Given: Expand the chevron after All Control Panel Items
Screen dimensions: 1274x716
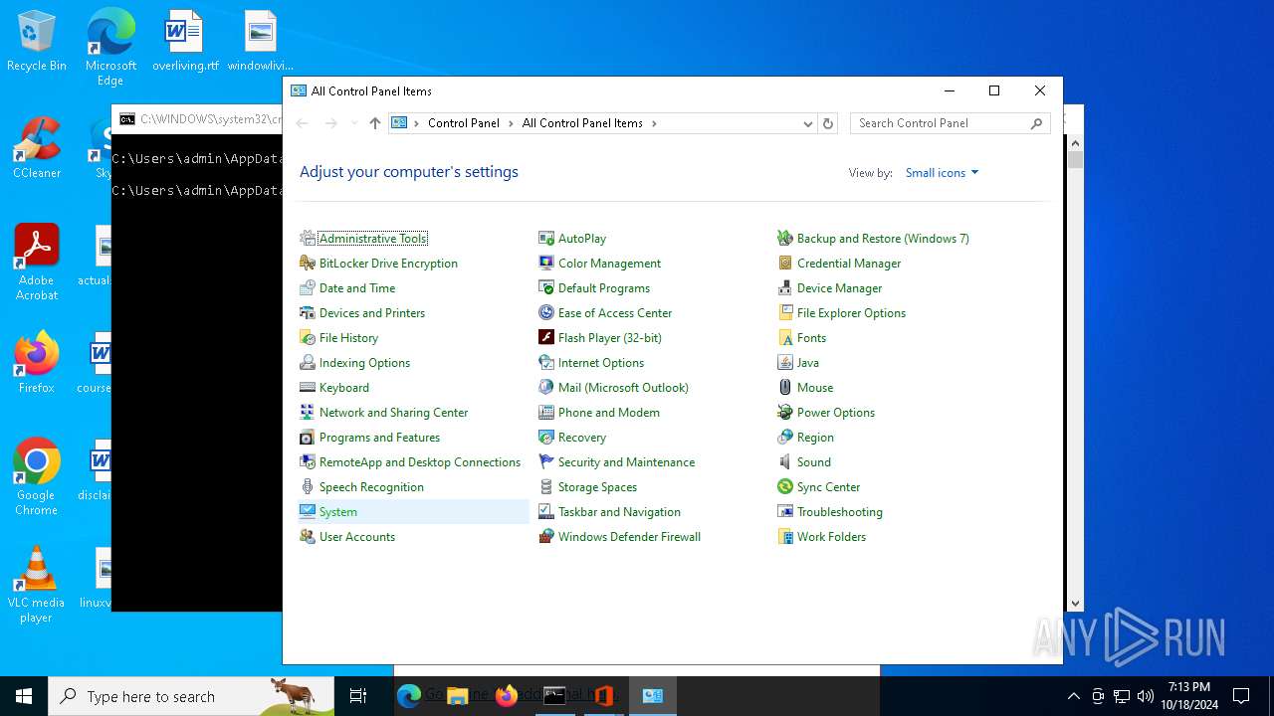Looking at the screenshot, I should coord(654,123).
